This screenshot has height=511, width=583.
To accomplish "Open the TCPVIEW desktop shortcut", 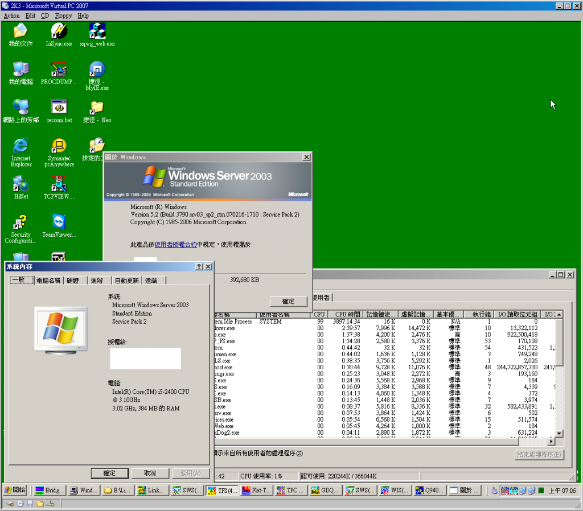I will pyautogui.click(x=59, y=187).
